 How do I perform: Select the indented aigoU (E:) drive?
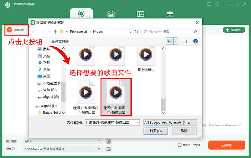48,97
